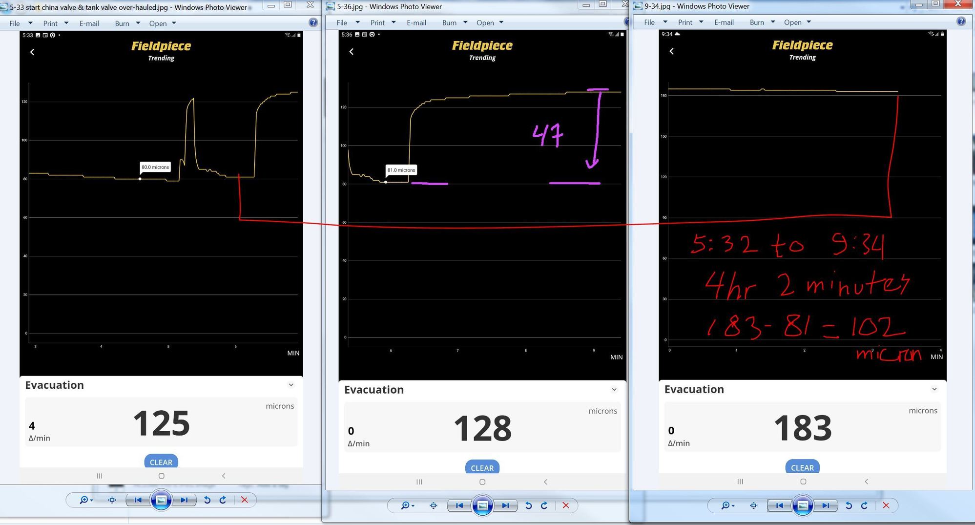Screen dimensions: 975x525
Task: Expand the Open dropdown in the 9-34.jpg viewer
Action: coord(797,22)
